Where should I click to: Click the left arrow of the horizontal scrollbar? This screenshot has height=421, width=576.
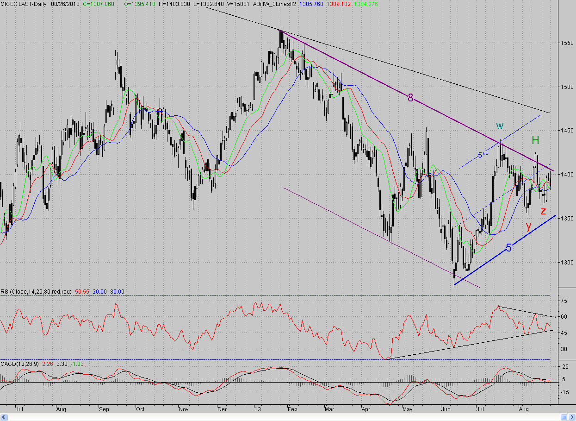click(x=4, y=417)
